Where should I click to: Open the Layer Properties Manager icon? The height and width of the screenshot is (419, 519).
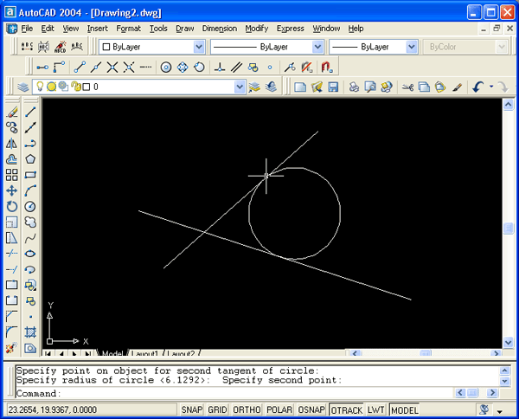coord(23,87)
